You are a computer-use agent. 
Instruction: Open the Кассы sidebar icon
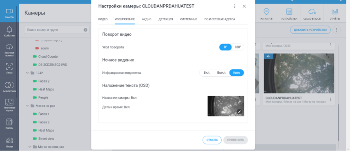pos(9,123)
